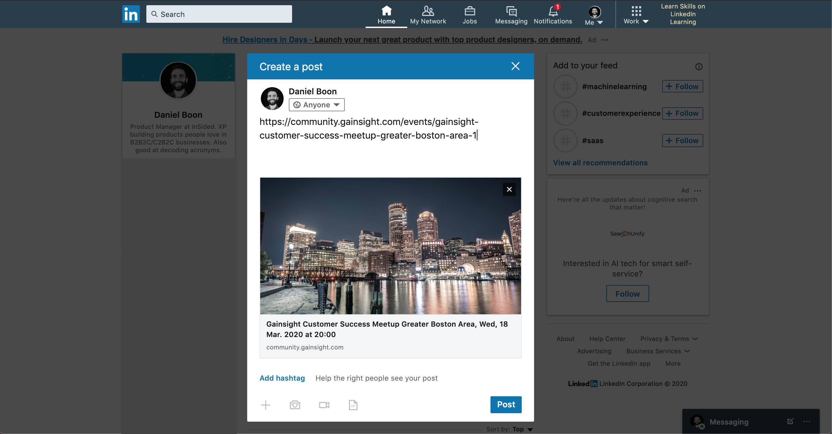This screenshot has width=832, height=434.
Task: Compose a new message from the chat bar icon
Action: [790, 421]
